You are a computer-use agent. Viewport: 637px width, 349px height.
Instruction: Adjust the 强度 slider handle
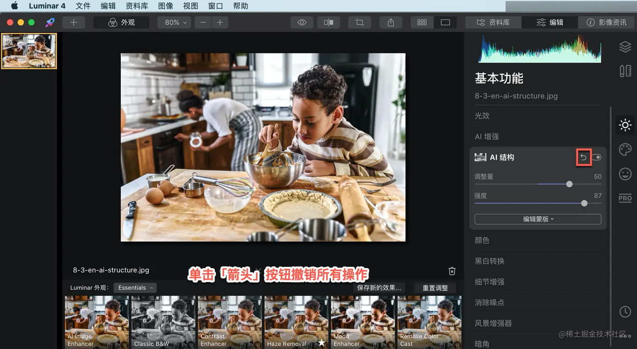coord(584,203)
